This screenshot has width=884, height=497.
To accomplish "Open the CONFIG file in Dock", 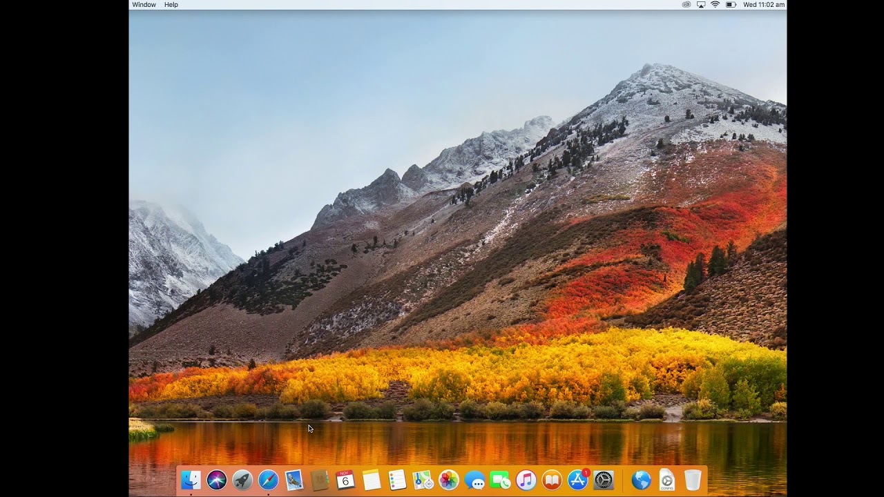I will [x=667, y=480].
